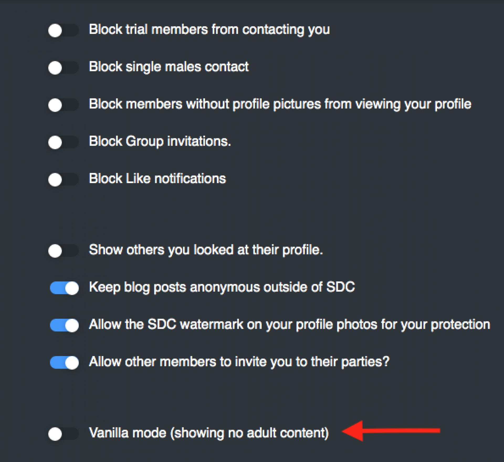Switch on Block Like notifications
This screenshot has width=504, height=462.
63,179
